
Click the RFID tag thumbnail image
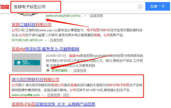tap(27, 63)
